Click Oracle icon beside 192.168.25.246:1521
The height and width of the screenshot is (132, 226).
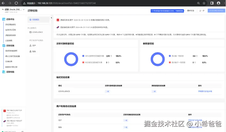(x=5, y=111)
